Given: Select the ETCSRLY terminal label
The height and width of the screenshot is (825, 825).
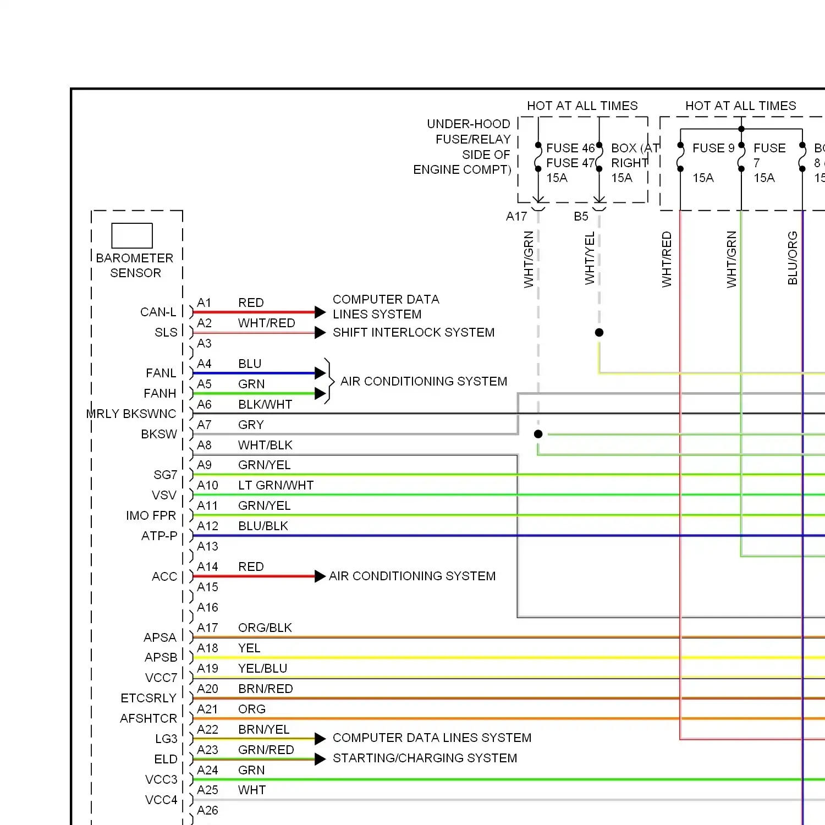Looking at the screenshot, I should pos(148,698).
